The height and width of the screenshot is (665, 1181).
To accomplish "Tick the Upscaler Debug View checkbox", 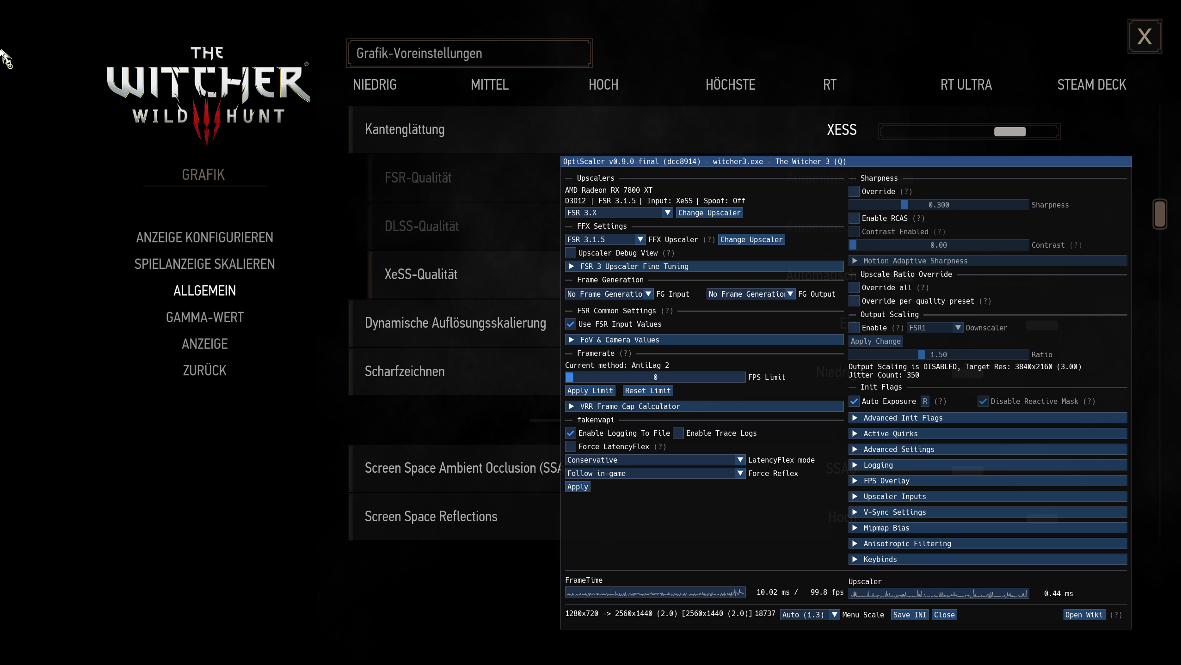I will (x=571, y=253).
